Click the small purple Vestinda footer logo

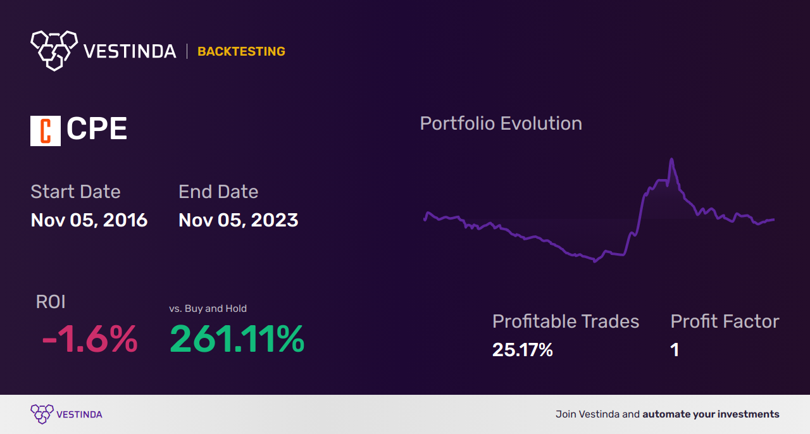pos(41,414)
